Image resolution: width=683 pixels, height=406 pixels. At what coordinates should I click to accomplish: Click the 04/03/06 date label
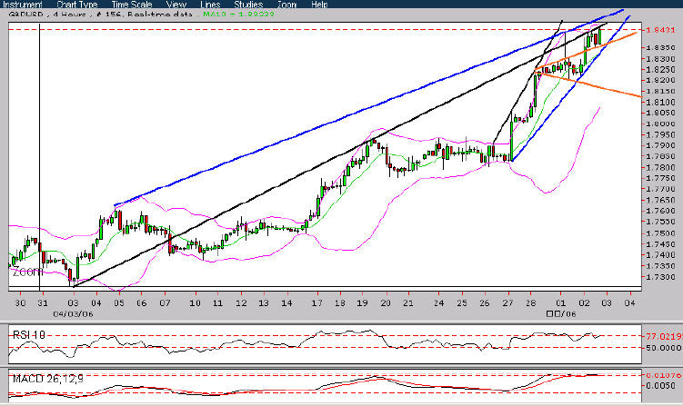[x=73, y=313]
